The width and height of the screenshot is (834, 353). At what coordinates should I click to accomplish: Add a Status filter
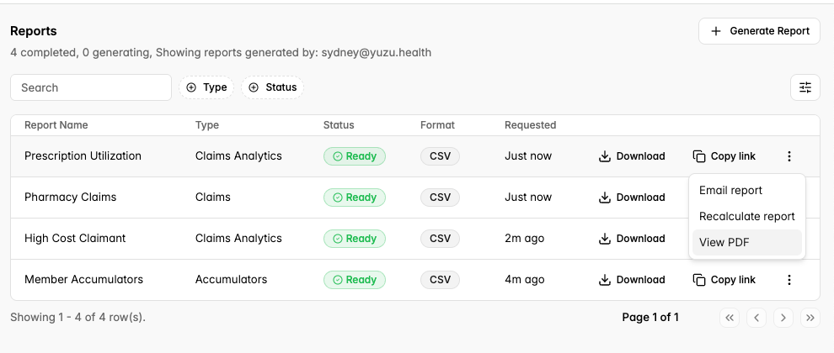pos(272,87)
